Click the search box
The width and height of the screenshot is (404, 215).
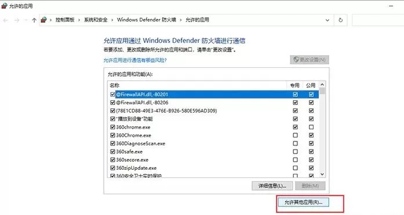[x=378, y=20]
